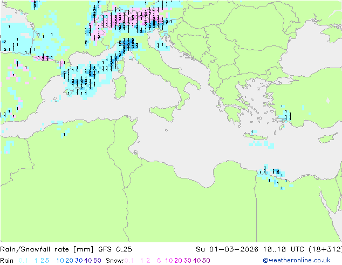Click the island of Sicily on the map
342x265 pixels.
click(163, 113)
